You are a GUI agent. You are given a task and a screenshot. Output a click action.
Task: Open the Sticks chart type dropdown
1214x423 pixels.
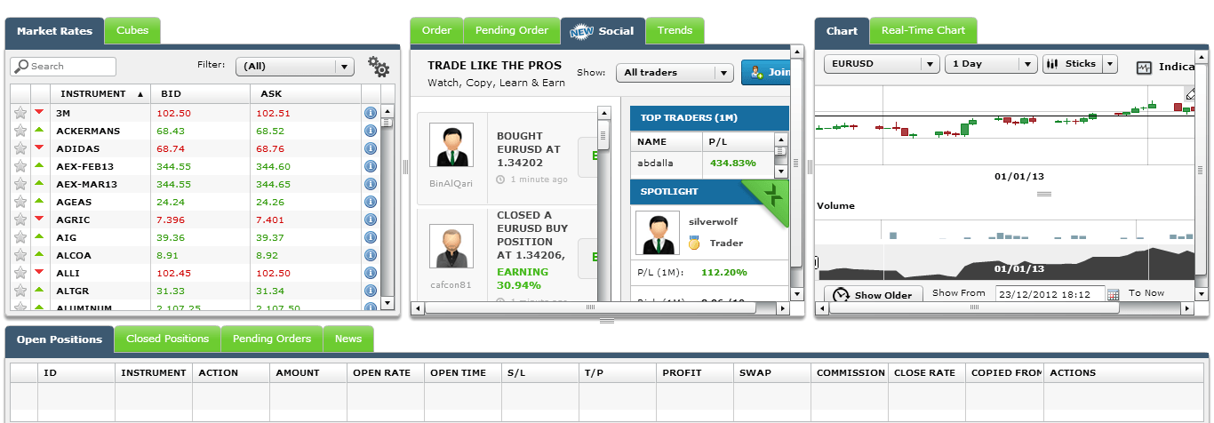point(1080,64)
